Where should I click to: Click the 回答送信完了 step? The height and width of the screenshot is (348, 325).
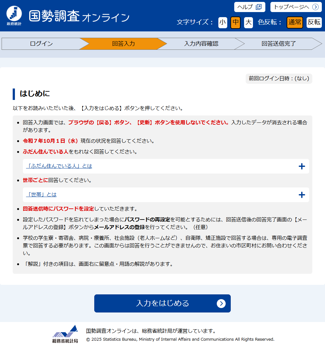tap(278, 44)
